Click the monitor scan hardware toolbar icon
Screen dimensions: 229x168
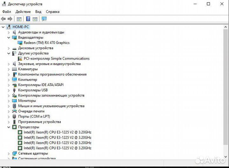[x=44, y=19]
